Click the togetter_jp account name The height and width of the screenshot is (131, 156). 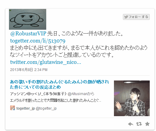point(26,108)
